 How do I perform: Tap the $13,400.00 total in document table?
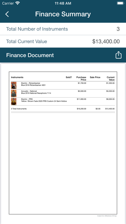[x=110, y=109]
